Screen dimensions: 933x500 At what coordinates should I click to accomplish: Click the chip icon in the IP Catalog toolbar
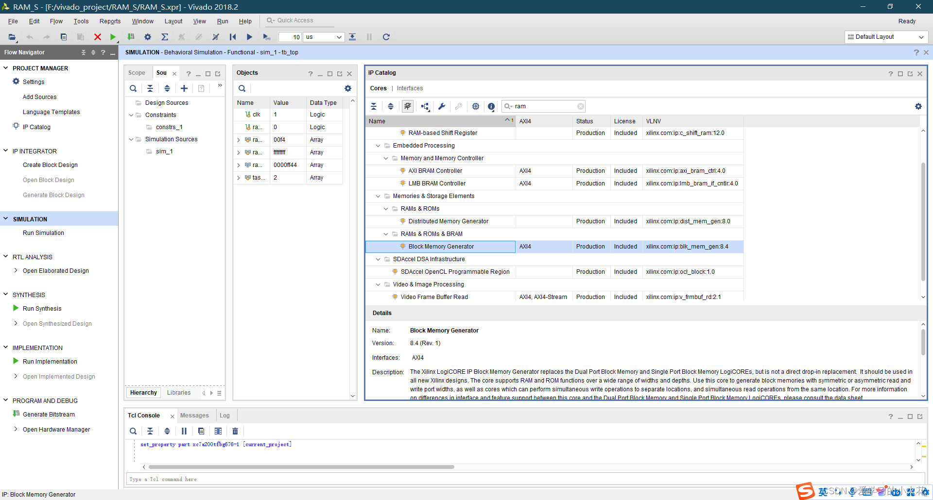[x=476, y=106]
